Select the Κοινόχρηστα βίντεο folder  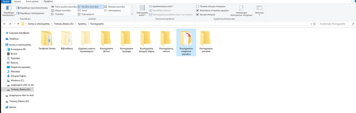pos(107,42)
